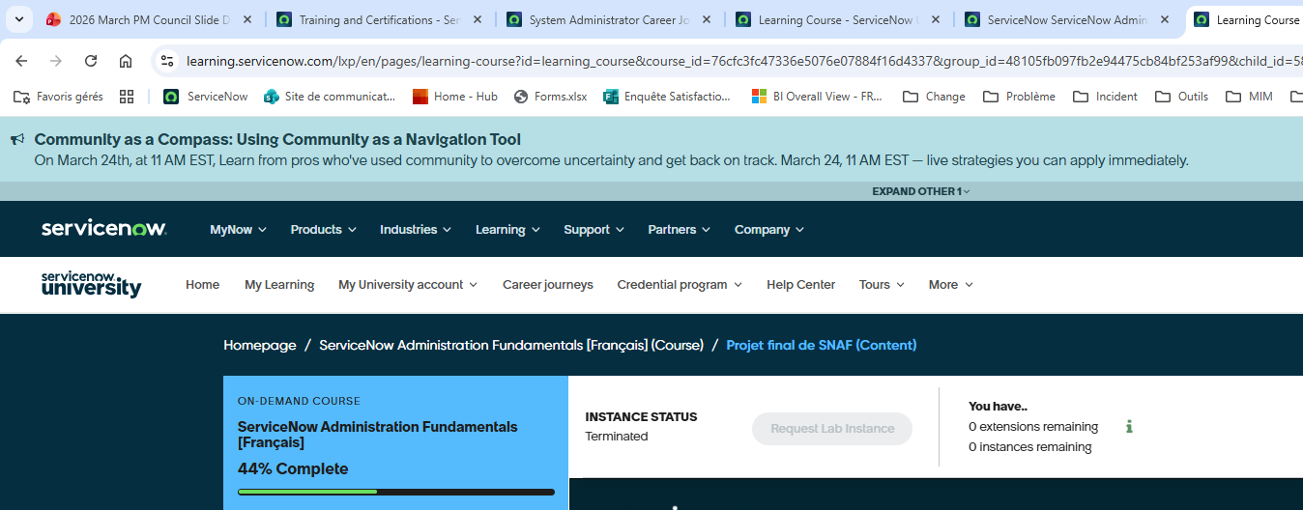This screenshot has width=1303, height=510.
Task: Open the Enquête Satisfaction bookmark
Action: click(x=668, y=97)
